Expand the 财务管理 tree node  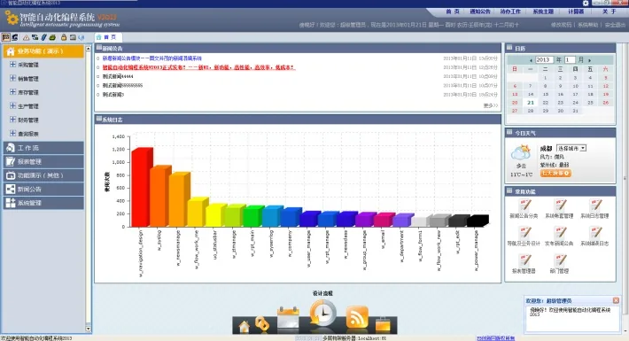pos(12,120)
